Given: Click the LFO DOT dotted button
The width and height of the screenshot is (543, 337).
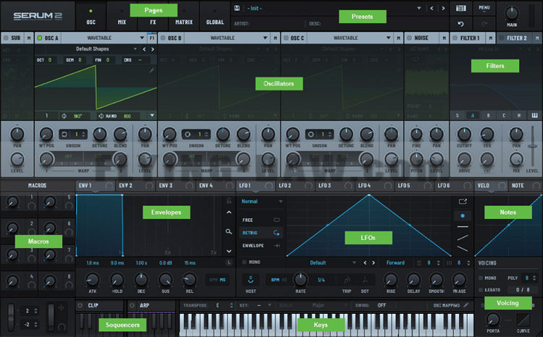Looking at the screenshot, I should (365, 283).
